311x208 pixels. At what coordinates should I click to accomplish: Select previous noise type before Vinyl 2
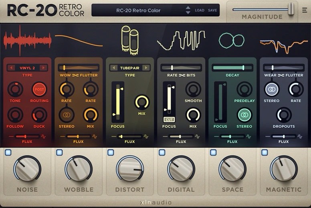pos(11,68)
